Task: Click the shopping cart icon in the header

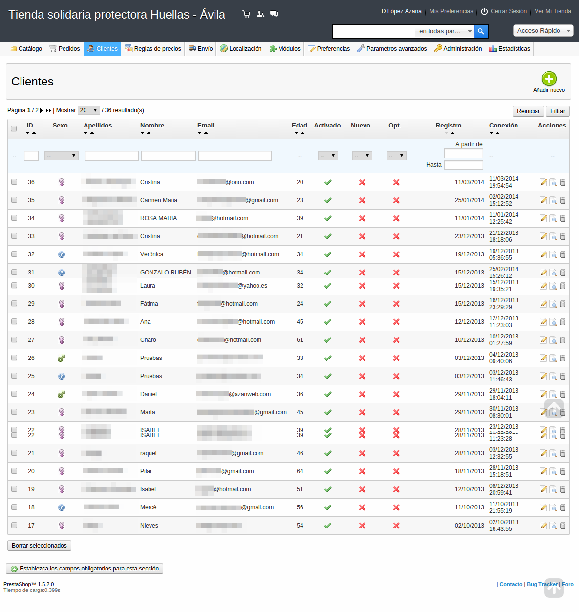Action: click(246, 14)
